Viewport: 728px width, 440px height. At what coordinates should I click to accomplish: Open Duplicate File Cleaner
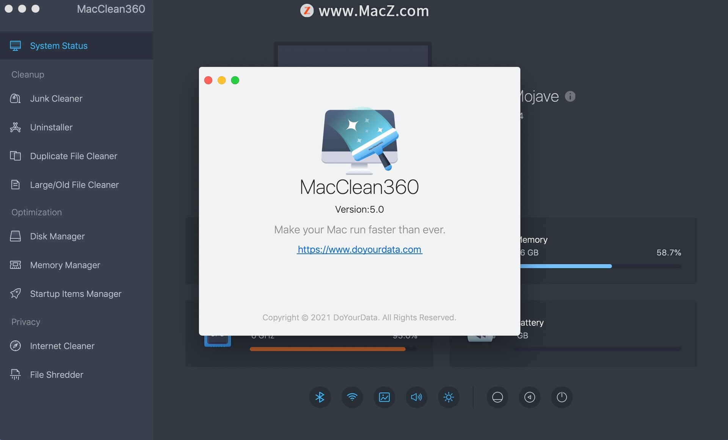(74, 155)
